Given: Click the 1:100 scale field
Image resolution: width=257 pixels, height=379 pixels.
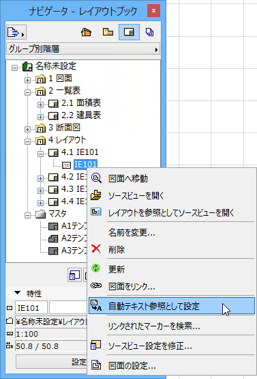Looking at the screenshot, I should pyautogui.click(x=51, y=334).
